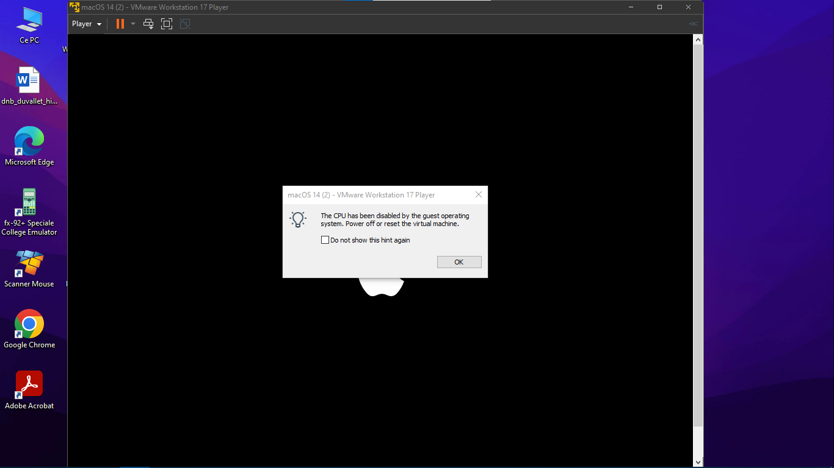Select the Ce PC desktop icon
Image resolution: width=834 pixels, height=468 pixels.
pos(29,26)
